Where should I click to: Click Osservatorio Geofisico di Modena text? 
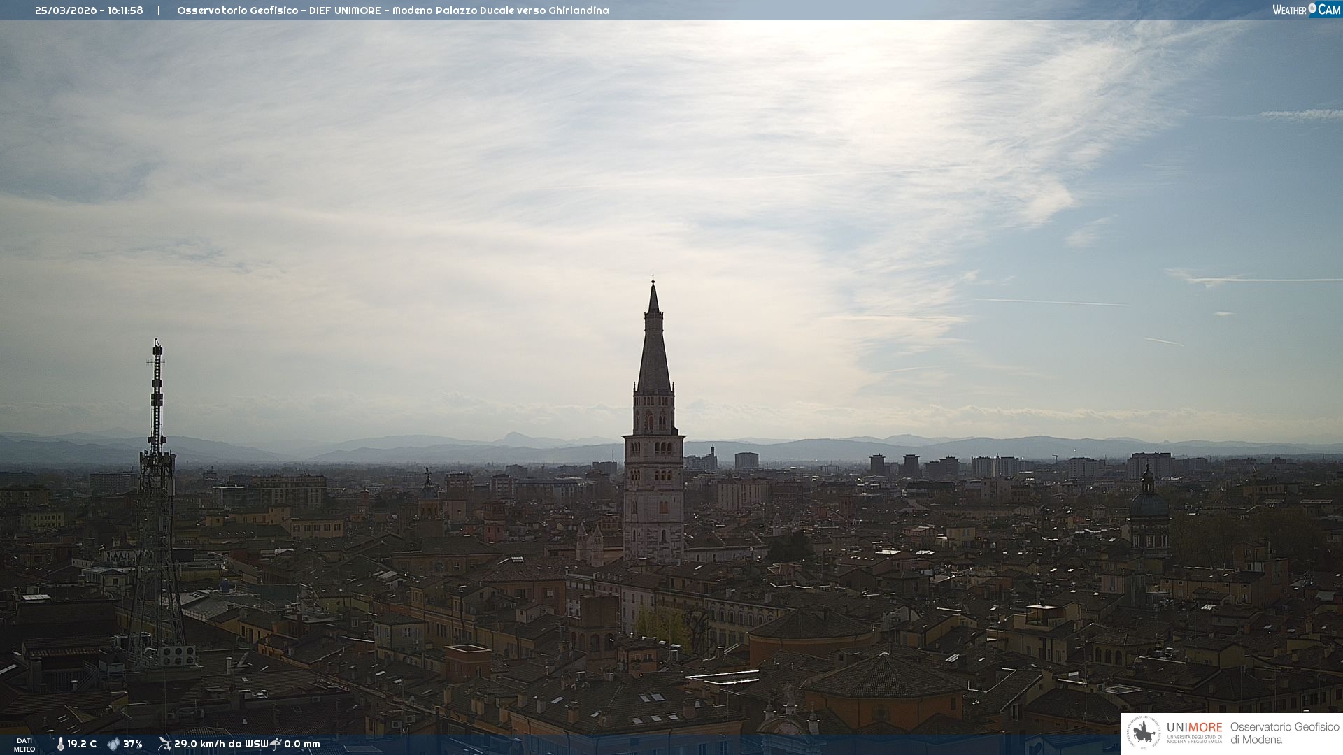1284,733
